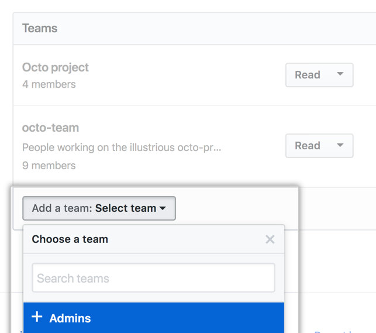Open the Octo project permission dropdown
The height and width of the screenshot is (333, 376).
319,75
